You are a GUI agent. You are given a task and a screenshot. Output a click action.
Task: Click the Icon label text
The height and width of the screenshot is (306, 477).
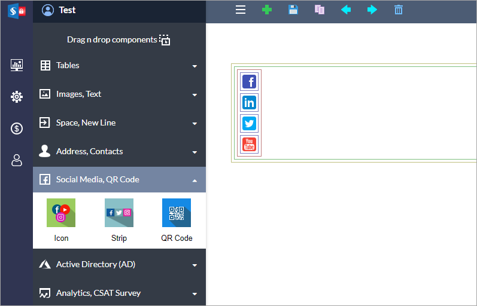point(61,238)
